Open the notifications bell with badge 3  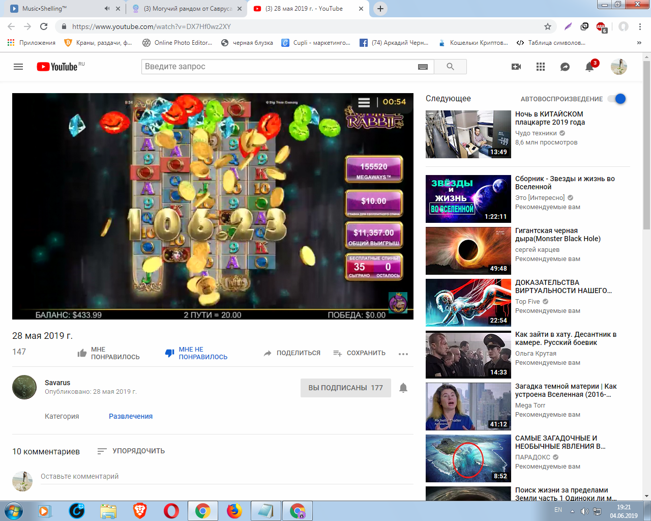590,66
